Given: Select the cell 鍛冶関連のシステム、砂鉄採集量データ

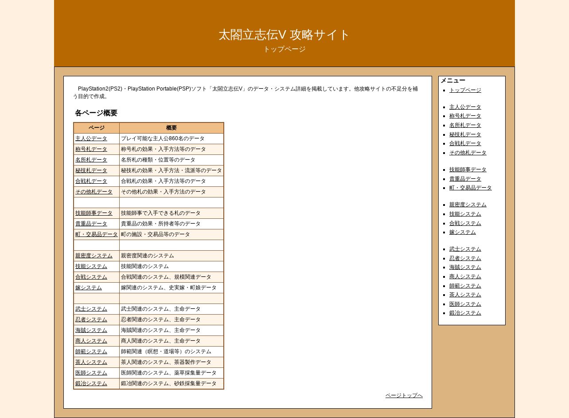Looking at the screenshot, I should [171, 383].
